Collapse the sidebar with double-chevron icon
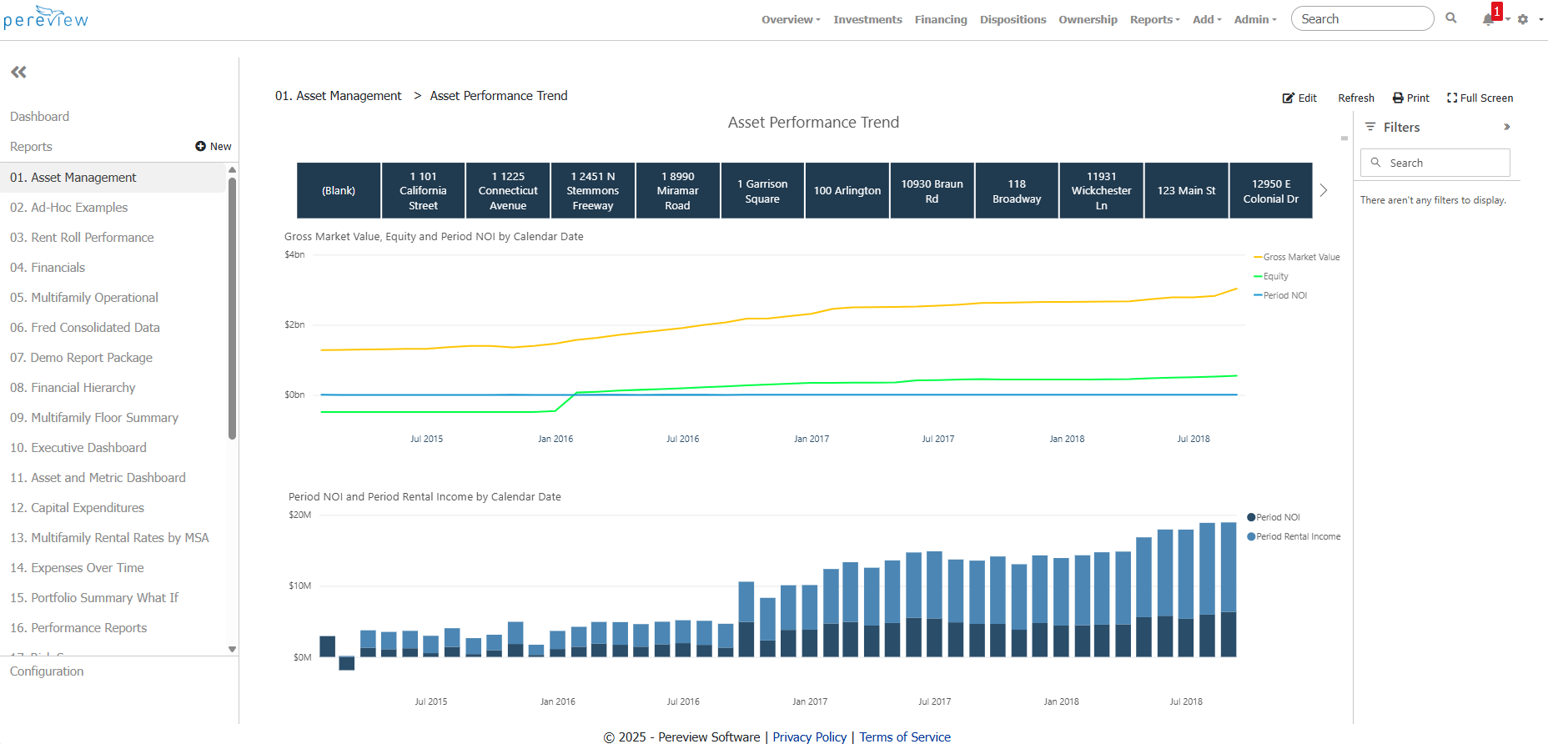 (18, 73)
